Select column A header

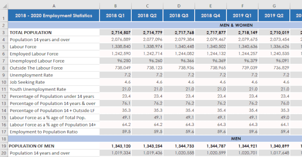pyautogui.click(x=54, y=6)
